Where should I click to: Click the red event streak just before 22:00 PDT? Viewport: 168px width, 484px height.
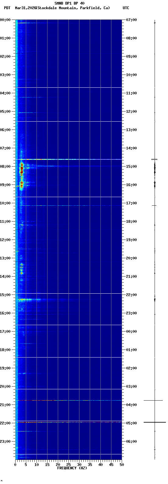[68, 422]
